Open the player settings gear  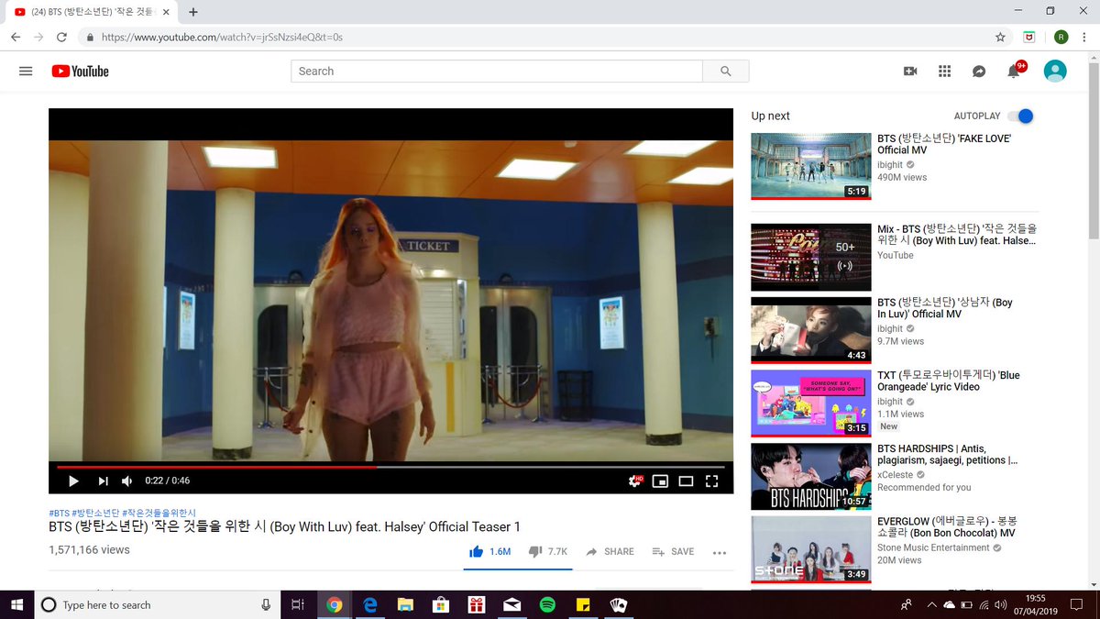634,481
